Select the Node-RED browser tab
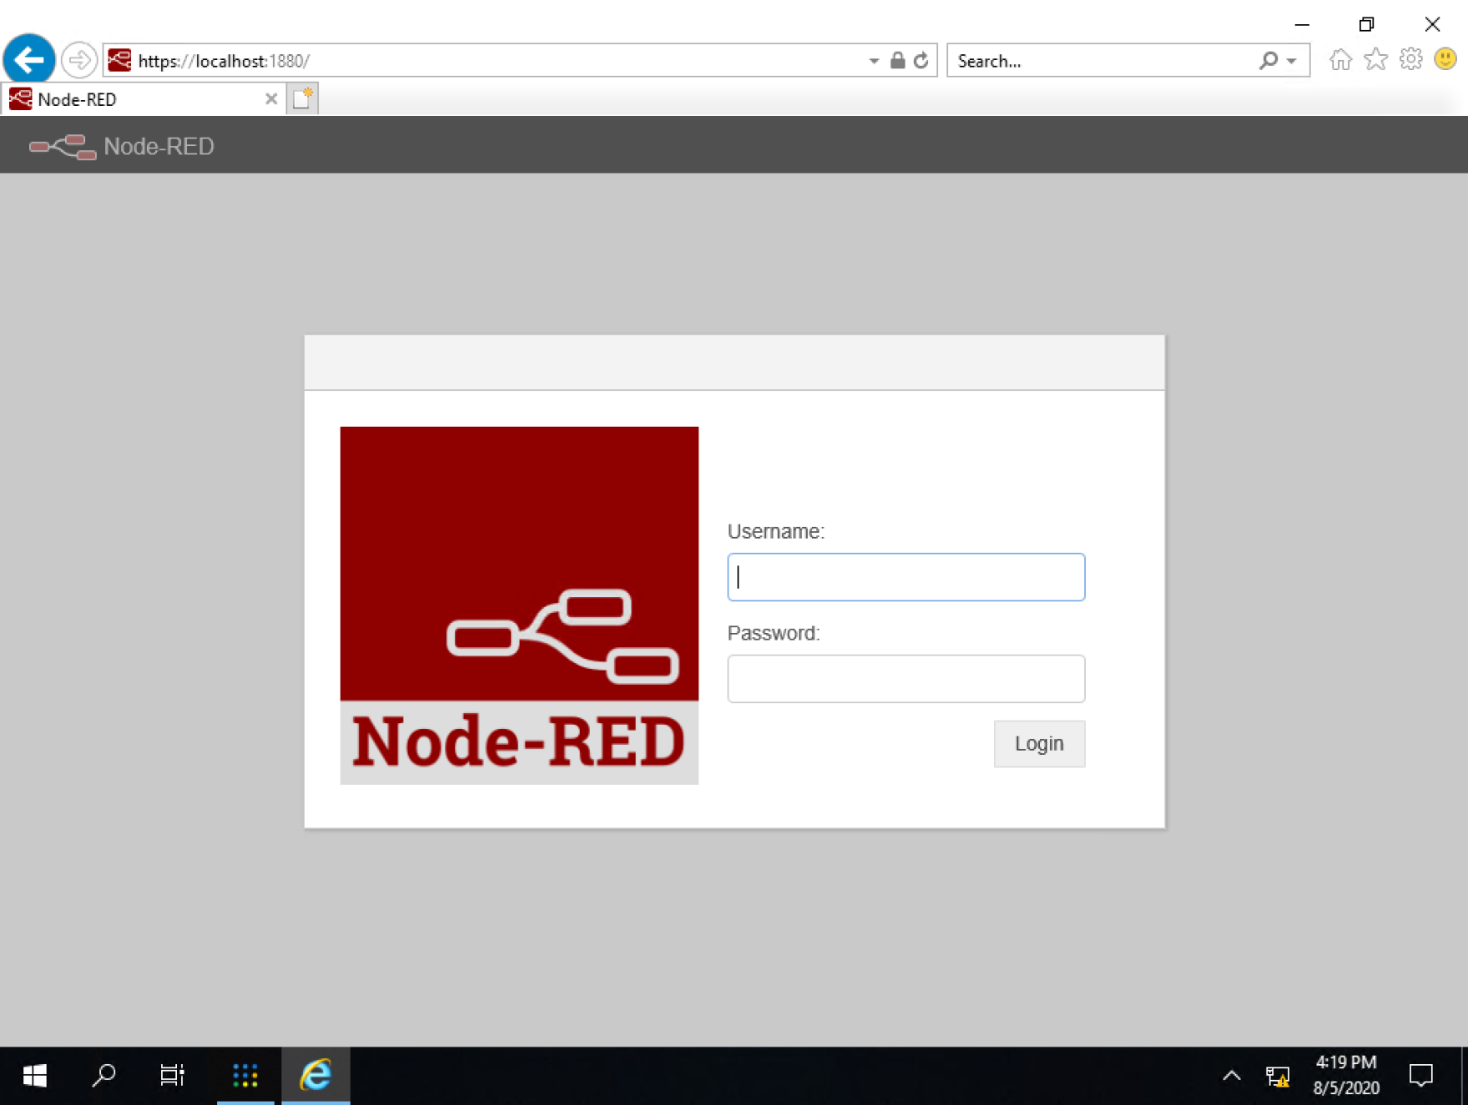 pos(144,99)
